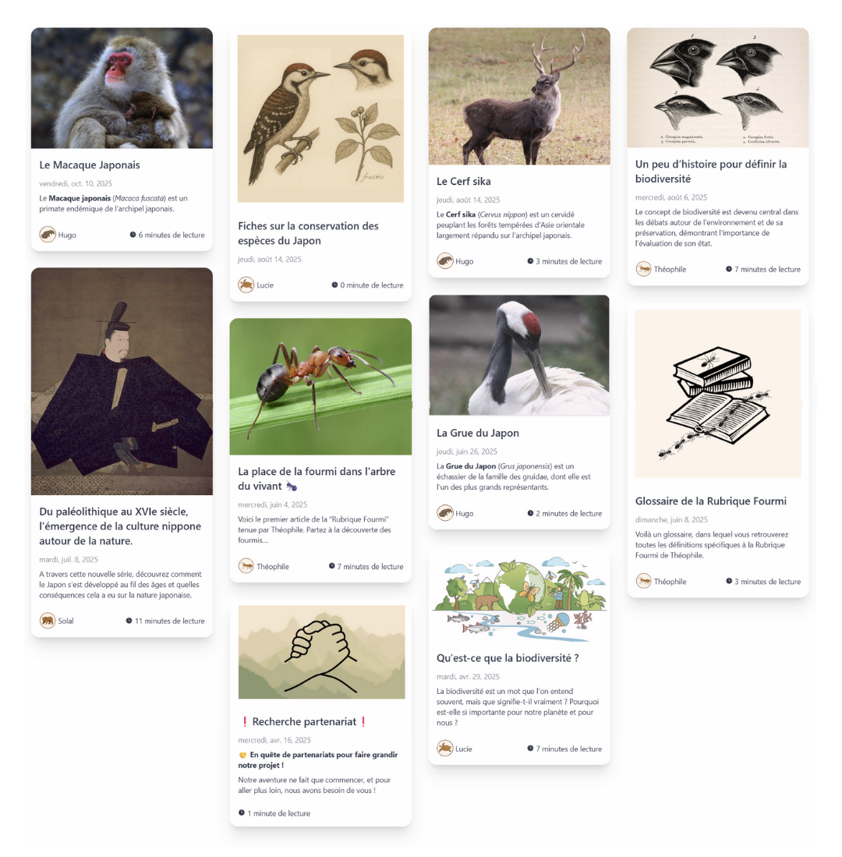Click Lucie's avatar on the Fiches conservation card
The image size is (842, 857).
(x=246, y=285)
